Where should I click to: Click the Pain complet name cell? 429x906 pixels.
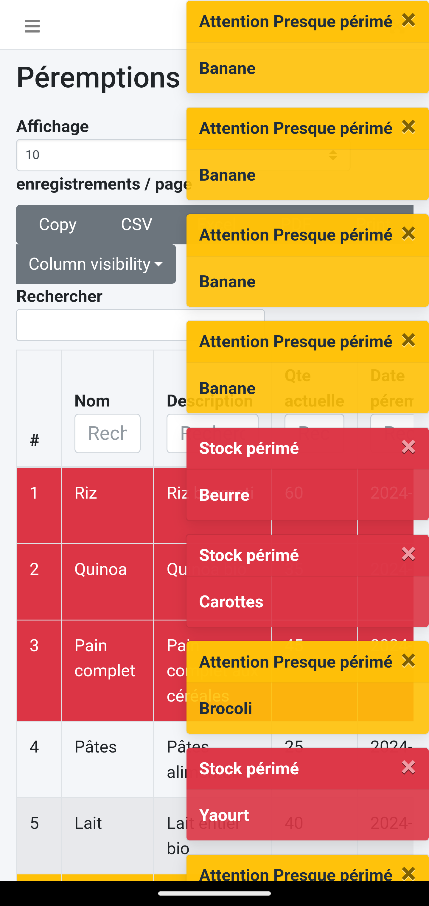tap(105, 658)
